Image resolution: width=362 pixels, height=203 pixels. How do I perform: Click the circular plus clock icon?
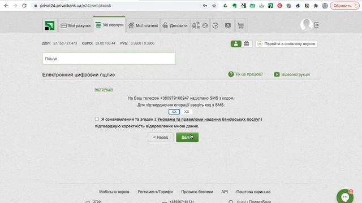(216, 25)
